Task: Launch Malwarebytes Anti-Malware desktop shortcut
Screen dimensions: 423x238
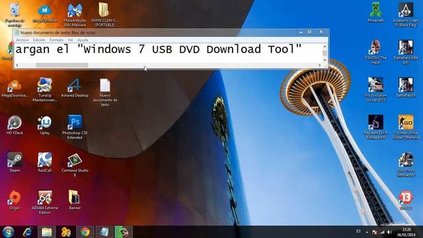Action: click(75, 15)
